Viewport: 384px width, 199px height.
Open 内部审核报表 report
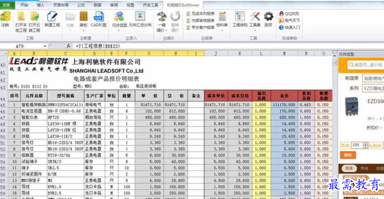pyautogui.click(x=200, y=21)
